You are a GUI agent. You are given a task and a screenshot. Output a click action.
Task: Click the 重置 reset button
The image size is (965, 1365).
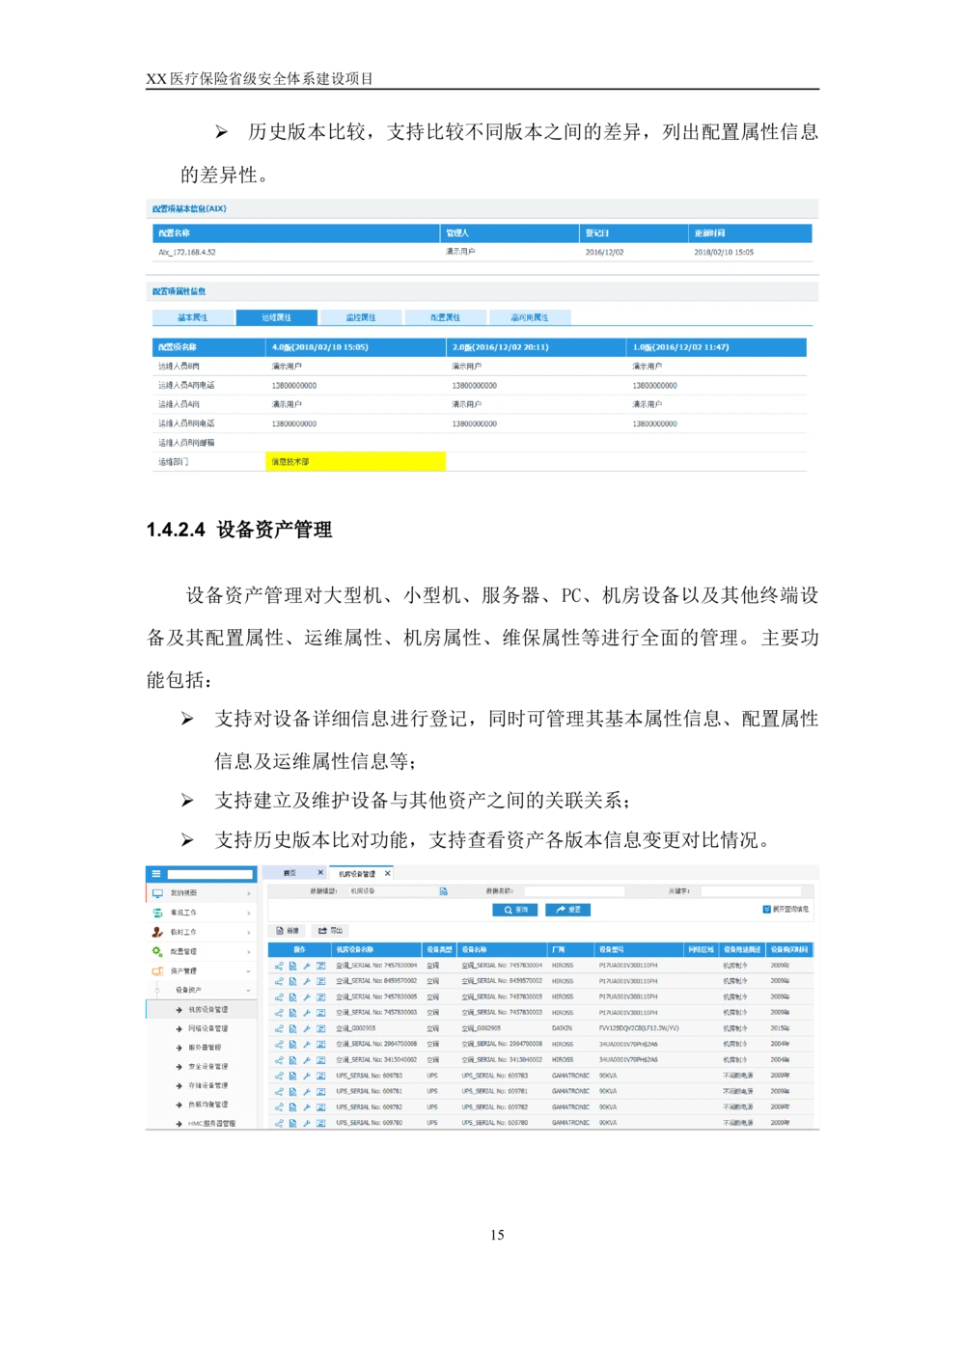[x=567, y=910]
